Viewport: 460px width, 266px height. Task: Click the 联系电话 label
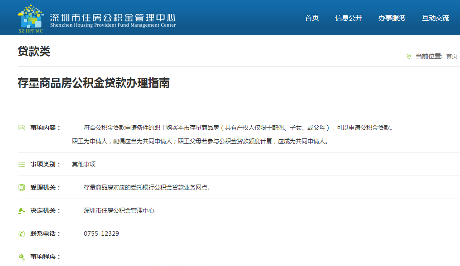pos(45,234)
